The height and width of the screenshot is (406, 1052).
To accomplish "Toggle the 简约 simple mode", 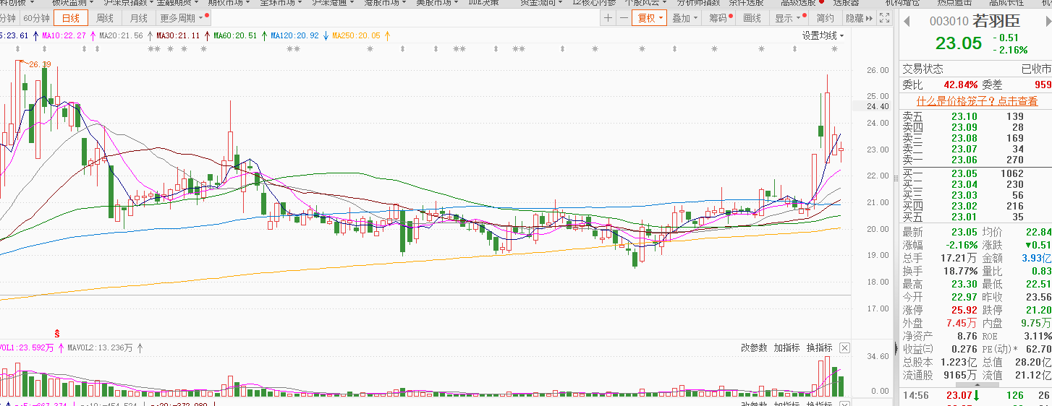I will (x=825, y=18).
